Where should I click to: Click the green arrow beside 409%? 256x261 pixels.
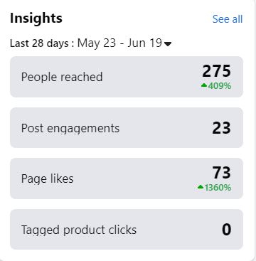tap(204, 85)
